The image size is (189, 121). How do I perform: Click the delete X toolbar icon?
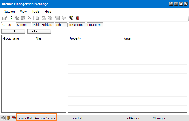click(29, 18)
